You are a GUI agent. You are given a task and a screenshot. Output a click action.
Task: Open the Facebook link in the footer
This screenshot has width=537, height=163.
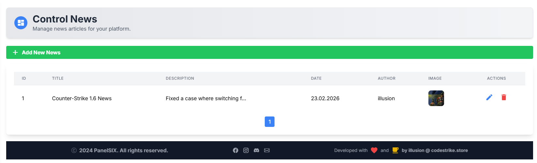click(235, 150)
